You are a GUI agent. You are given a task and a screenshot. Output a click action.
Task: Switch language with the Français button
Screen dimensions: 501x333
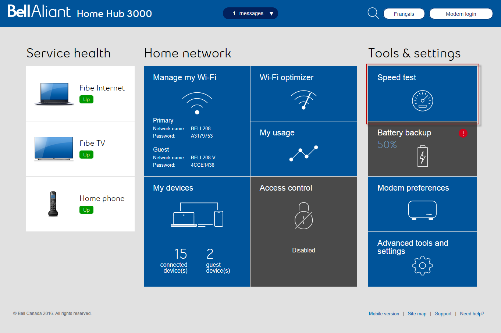404,14
